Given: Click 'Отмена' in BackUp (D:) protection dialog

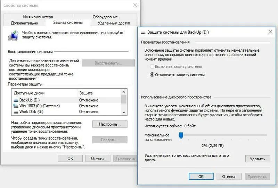Looking at the screenshot, I should pyautogui.click(x=229, y=176).
